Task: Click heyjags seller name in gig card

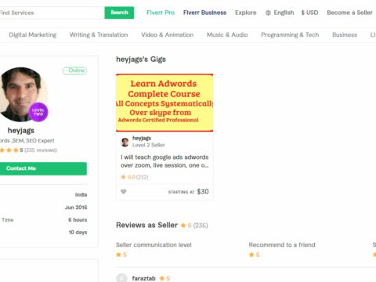Action: [x=142, y=138]
